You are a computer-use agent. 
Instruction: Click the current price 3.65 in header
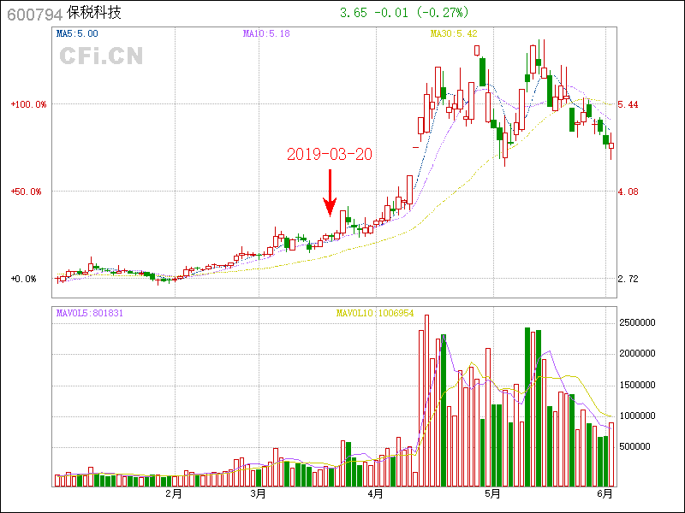click(x=353, y=14)
